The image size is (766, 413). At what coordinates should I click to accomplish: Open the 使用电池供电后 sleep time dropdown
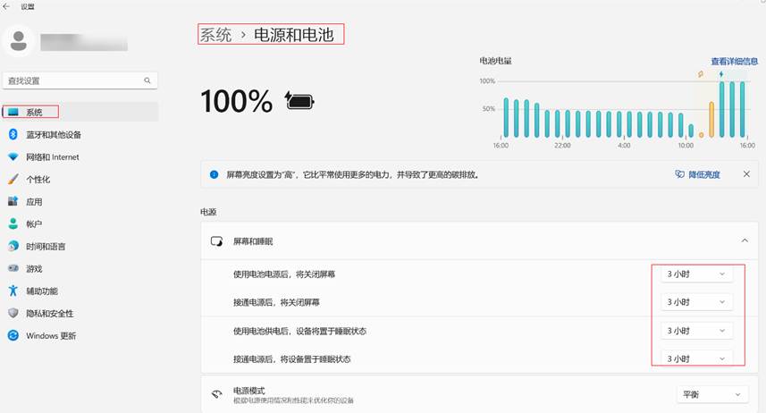(x=696, y=331)
